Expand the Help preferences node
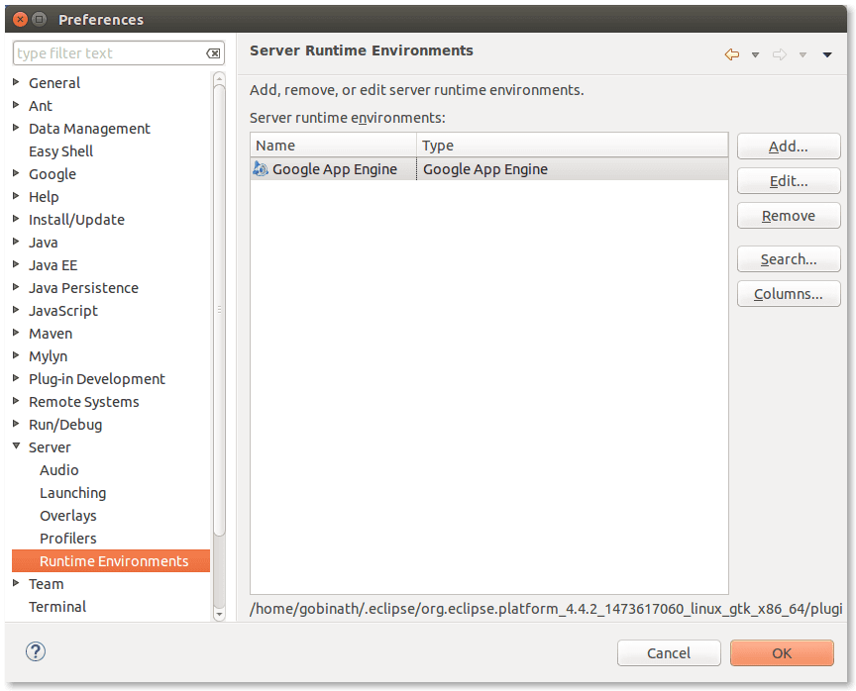Screen dimensions: 856x691 [x=17, y=196]
